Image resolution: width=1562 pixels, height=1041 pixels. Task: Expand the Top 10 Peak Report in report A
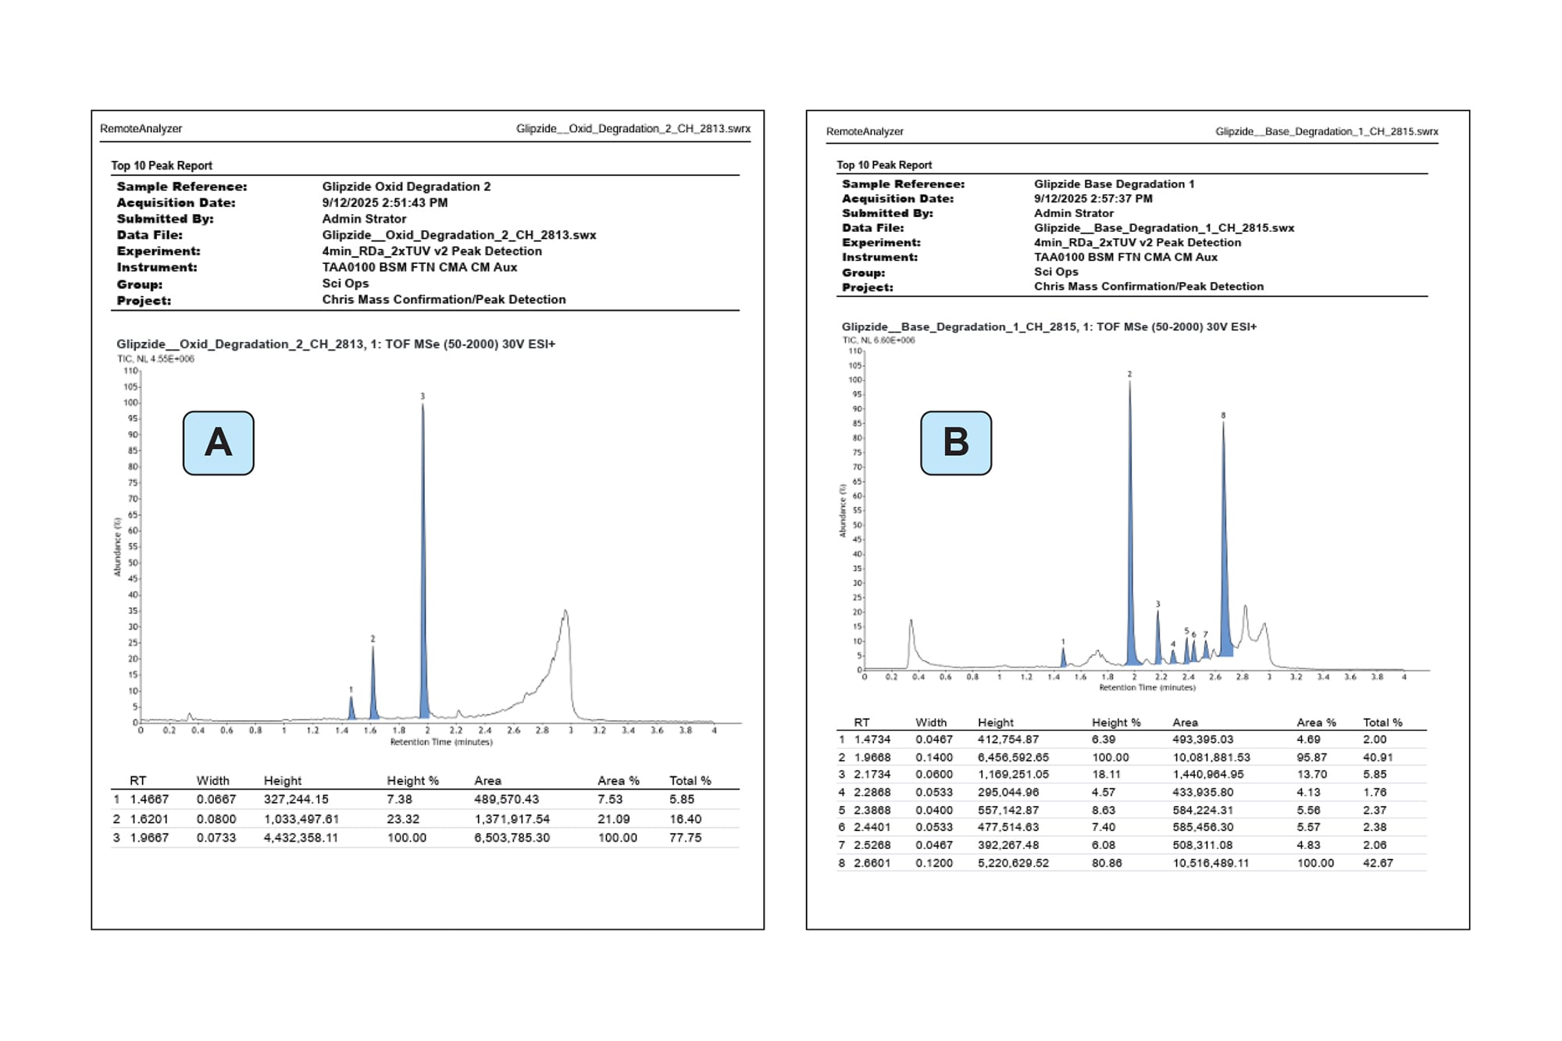pos(161,166)
